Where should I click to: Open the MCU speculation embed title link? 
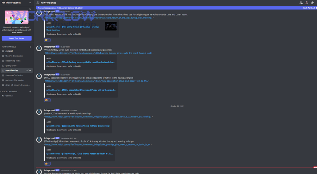click(x=81, y=90)
